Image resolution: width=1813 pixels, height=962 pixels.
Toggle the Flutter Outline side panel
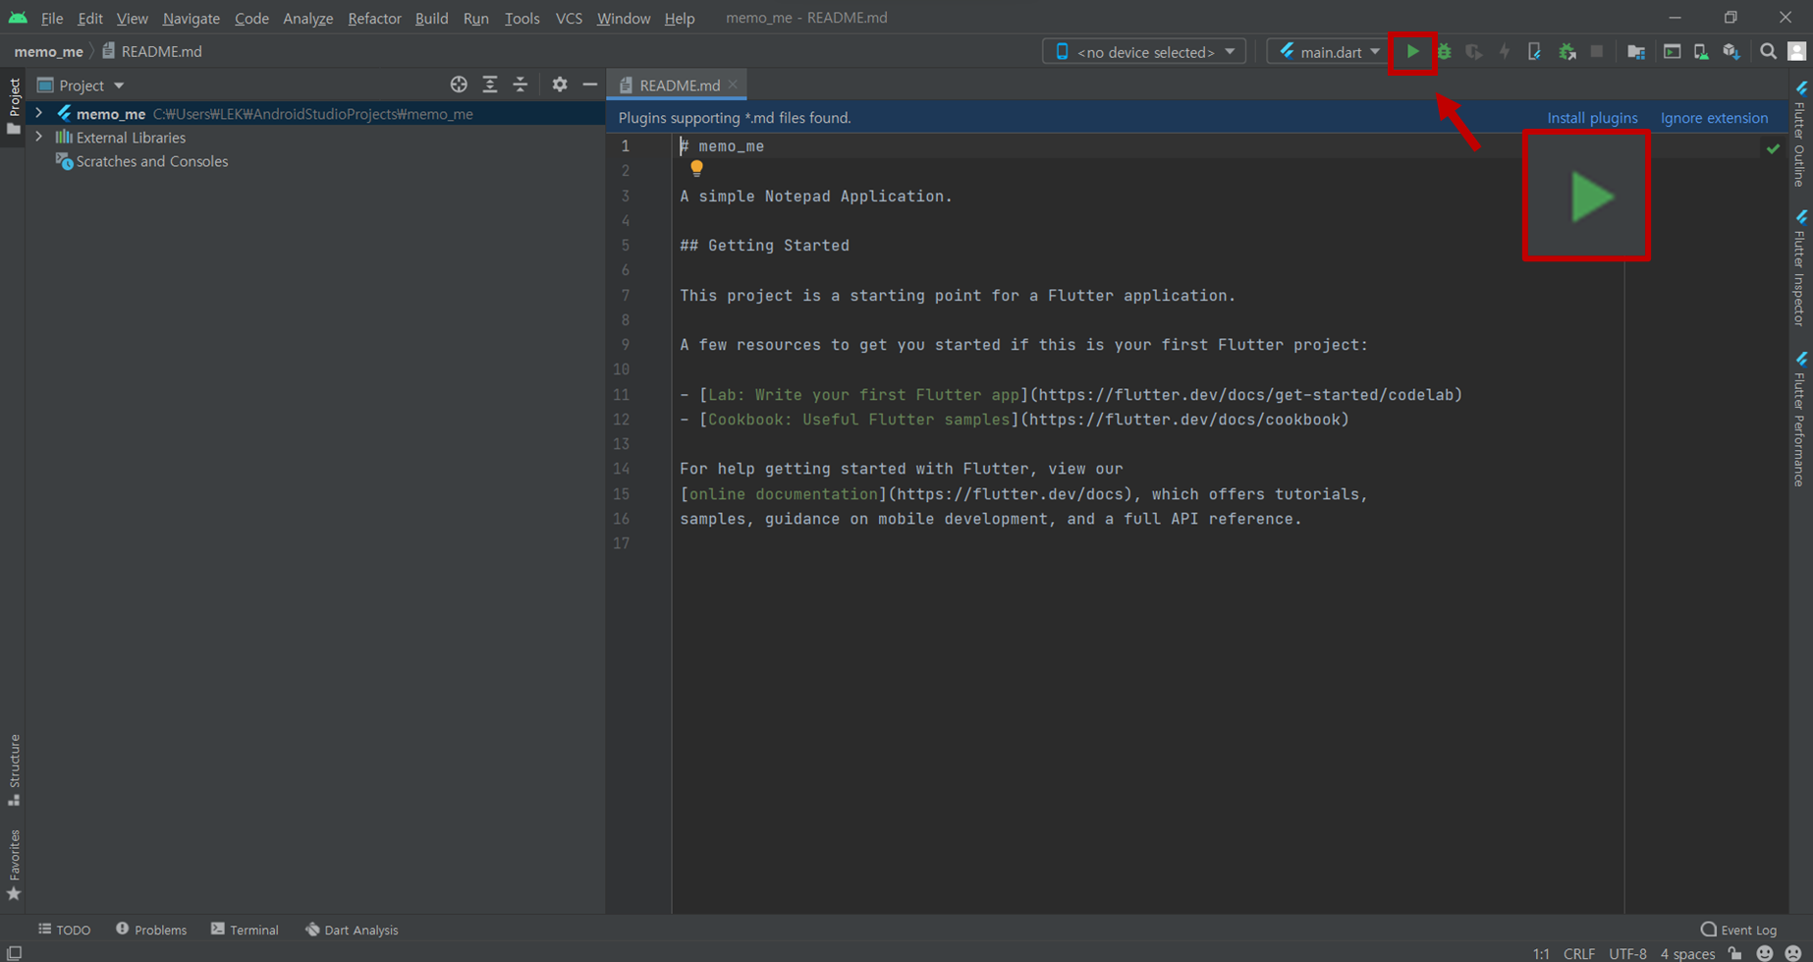tap(1800, 136)
